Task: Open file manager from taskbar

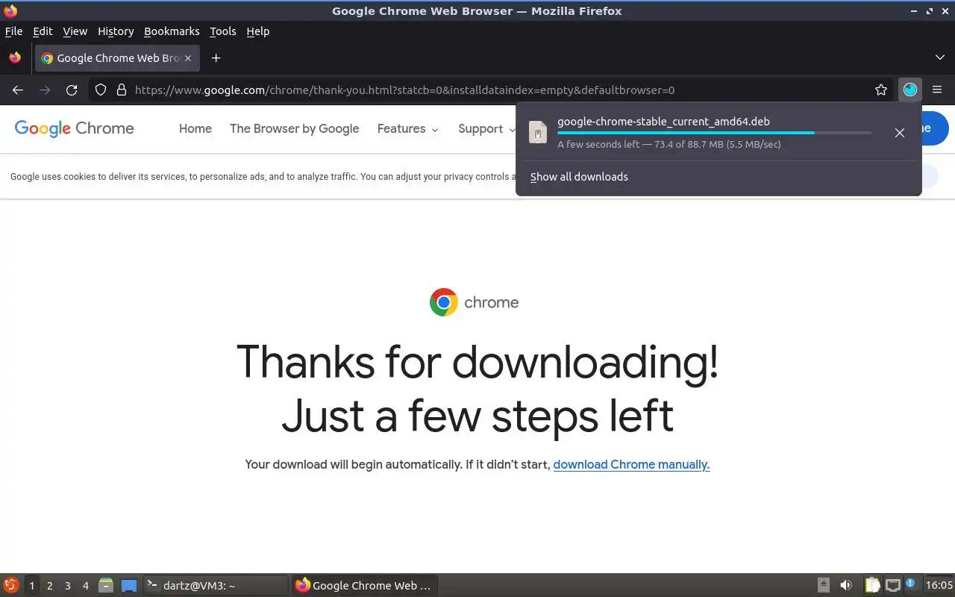Action: [106, 586]
